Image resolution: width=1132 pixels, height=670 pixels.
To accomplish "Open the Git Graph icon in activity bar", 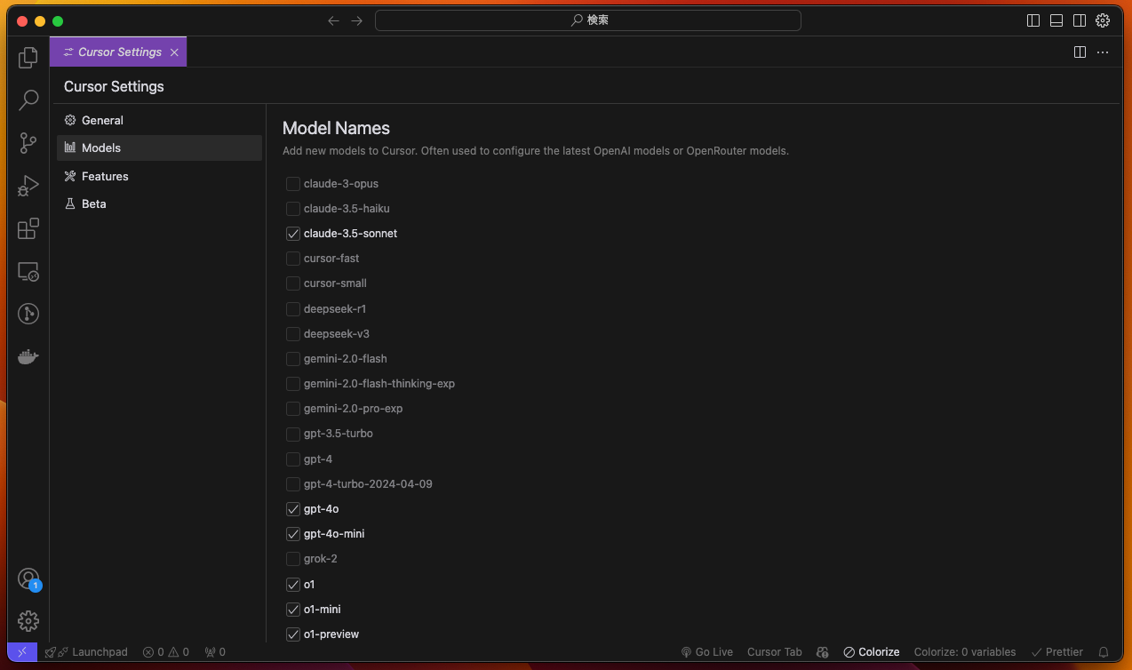I will (28, 314).
